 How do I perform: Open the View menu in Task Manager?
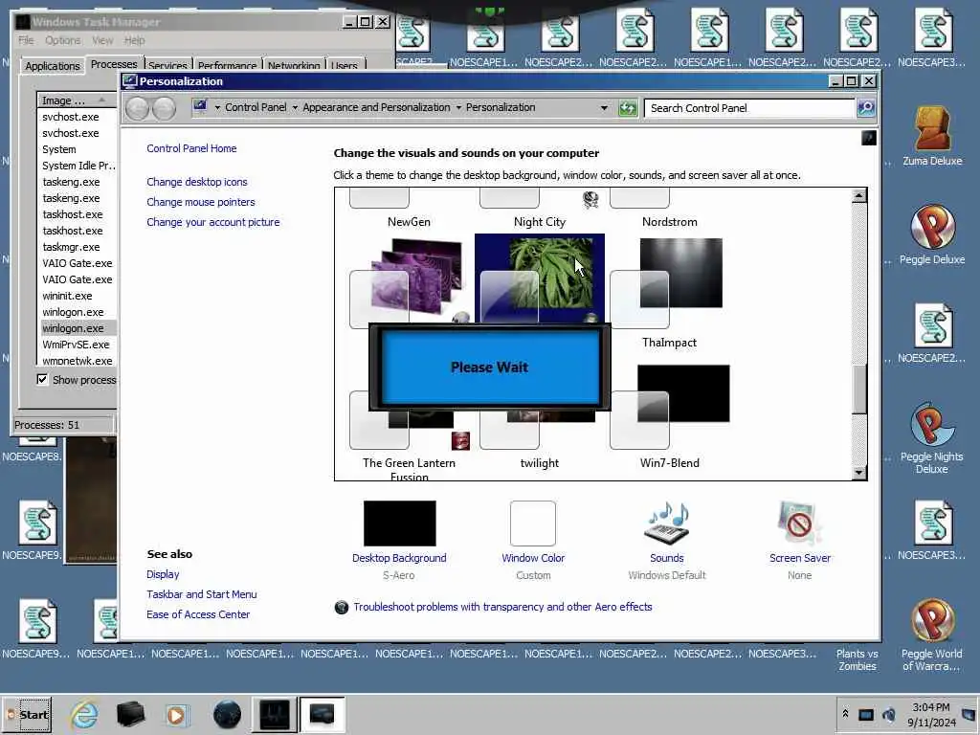click(102, 40)
